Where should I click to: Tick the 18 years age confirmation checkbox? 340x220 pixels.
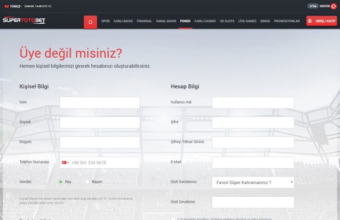click(173, 219)
